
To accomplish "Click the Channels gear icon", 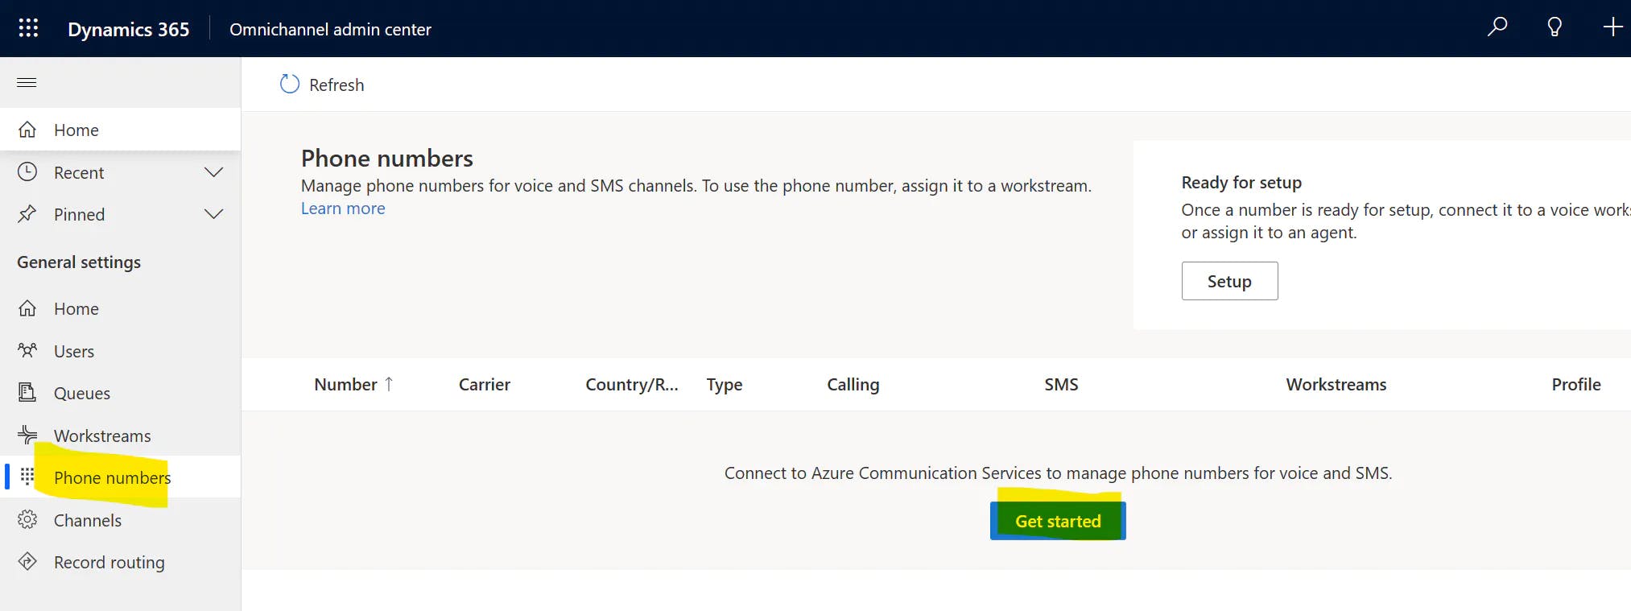I will point(27,519).
